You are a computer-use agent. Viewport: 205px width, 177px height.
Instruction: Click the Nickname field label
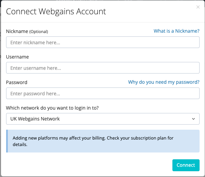[17, 31]
